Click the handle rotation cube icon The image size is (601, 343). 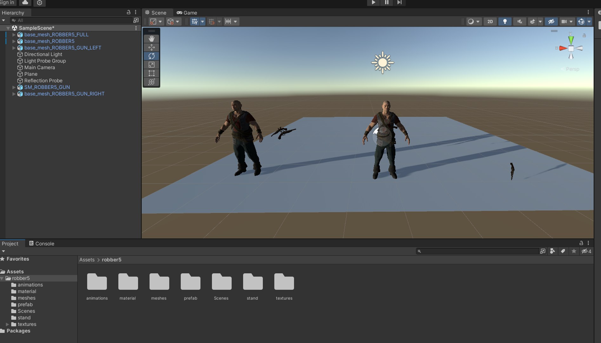(171, 22)
